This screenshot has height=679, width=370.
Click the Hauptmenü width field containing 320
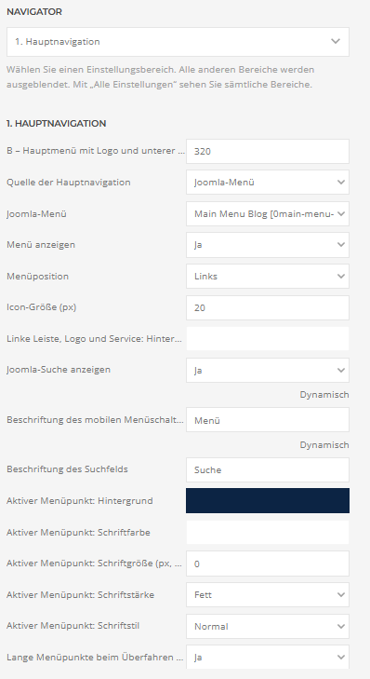point(268,151)
